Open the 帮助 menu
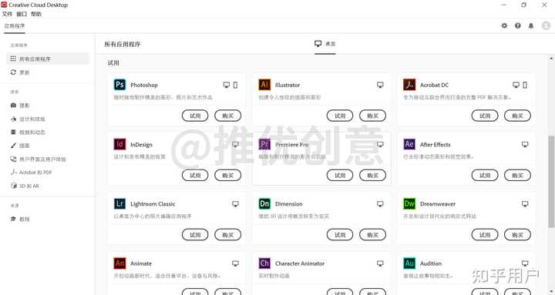The height and width of the screenshot is (295, 555). click(36, 14)
